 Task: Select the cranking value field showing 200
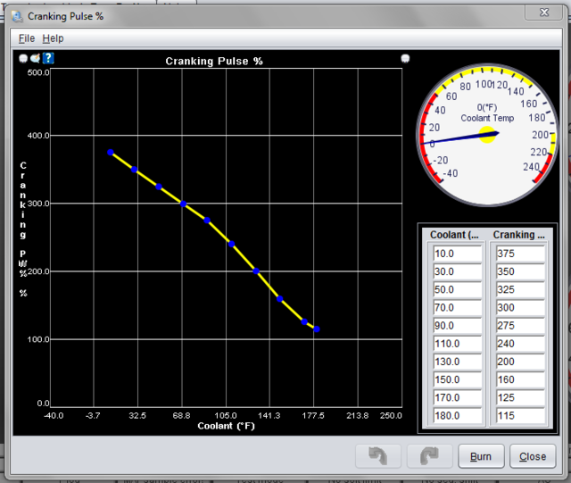click(517, 362)
